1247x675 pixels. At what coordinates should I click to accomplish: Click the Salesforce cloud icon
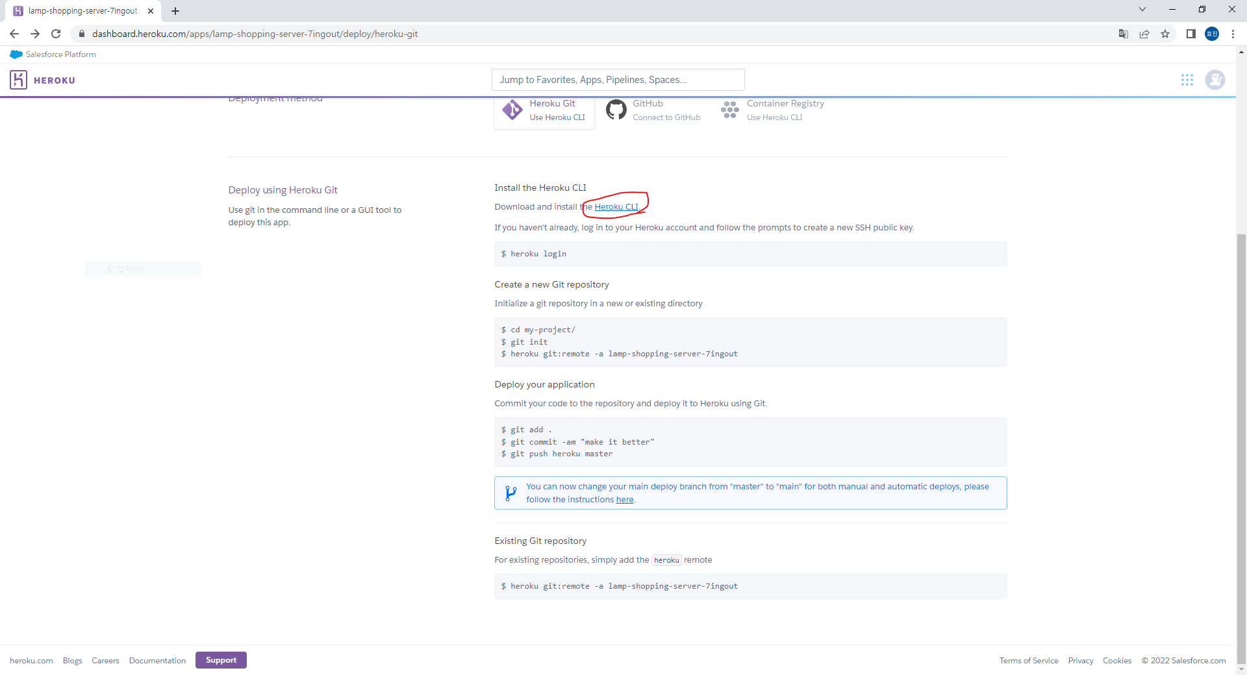tap(16, 55)
